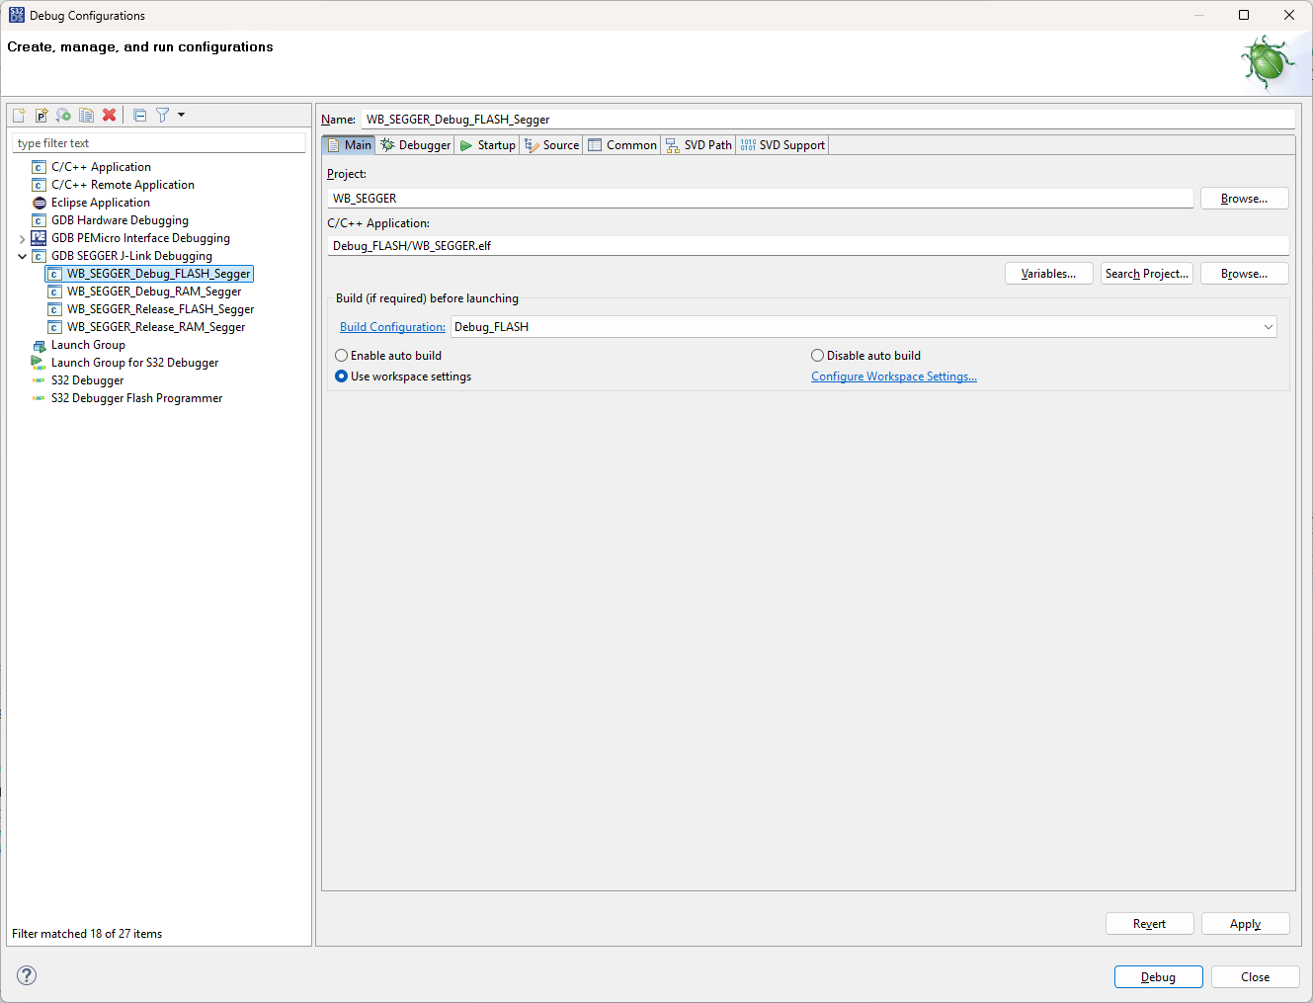This screenshot has height=1003, width=1313.
Task: Click the Variables... button
Action: coord(1049,274)
